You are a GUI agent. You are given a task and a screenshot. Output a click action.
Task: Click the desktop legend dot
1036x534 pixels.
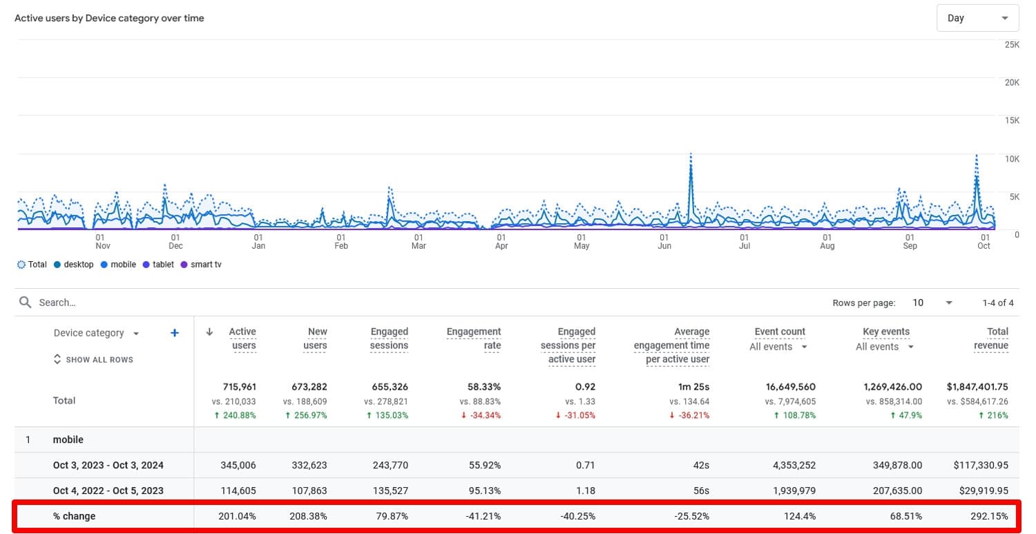pos(58,264)
